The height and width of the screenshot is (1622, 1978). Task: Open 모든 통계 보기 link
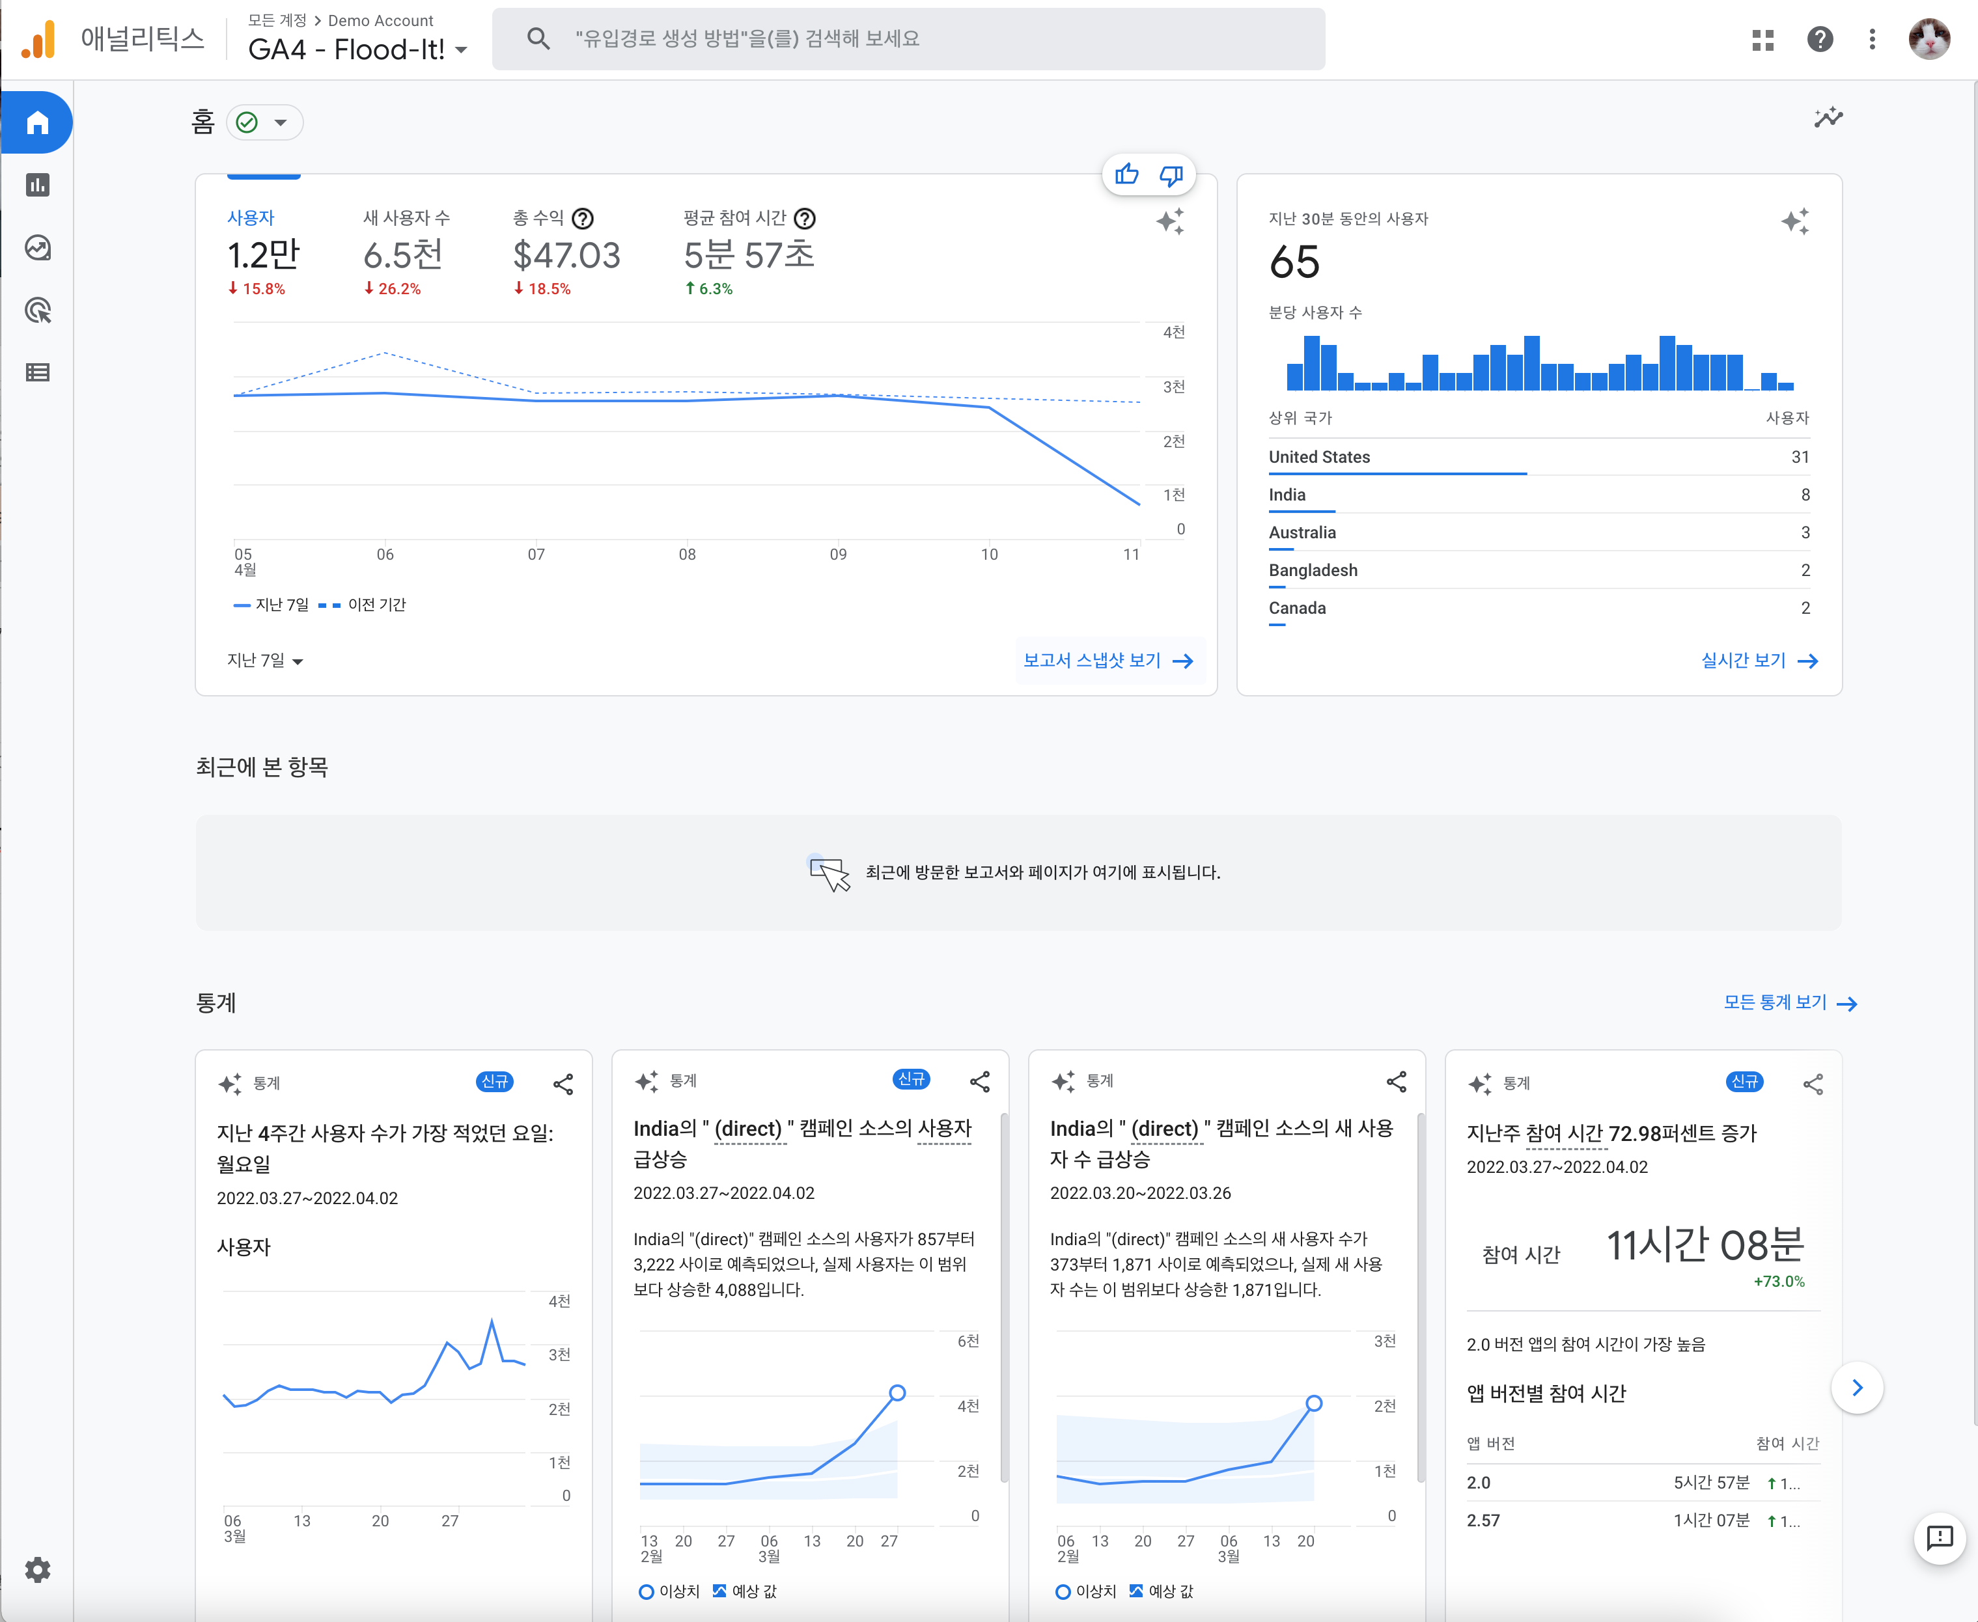pos(1790,1002)
